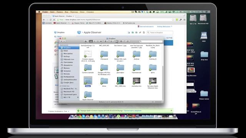
Task: Open the Finder arrange-by dropdown
Action: point(112,41)
